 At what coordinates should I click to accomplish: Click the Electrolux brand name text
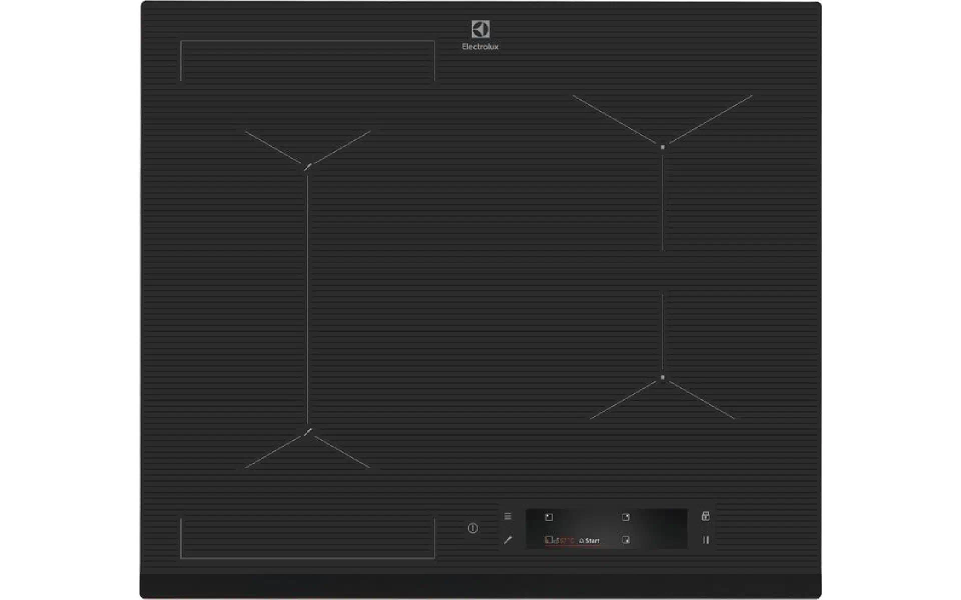point(480,46)
